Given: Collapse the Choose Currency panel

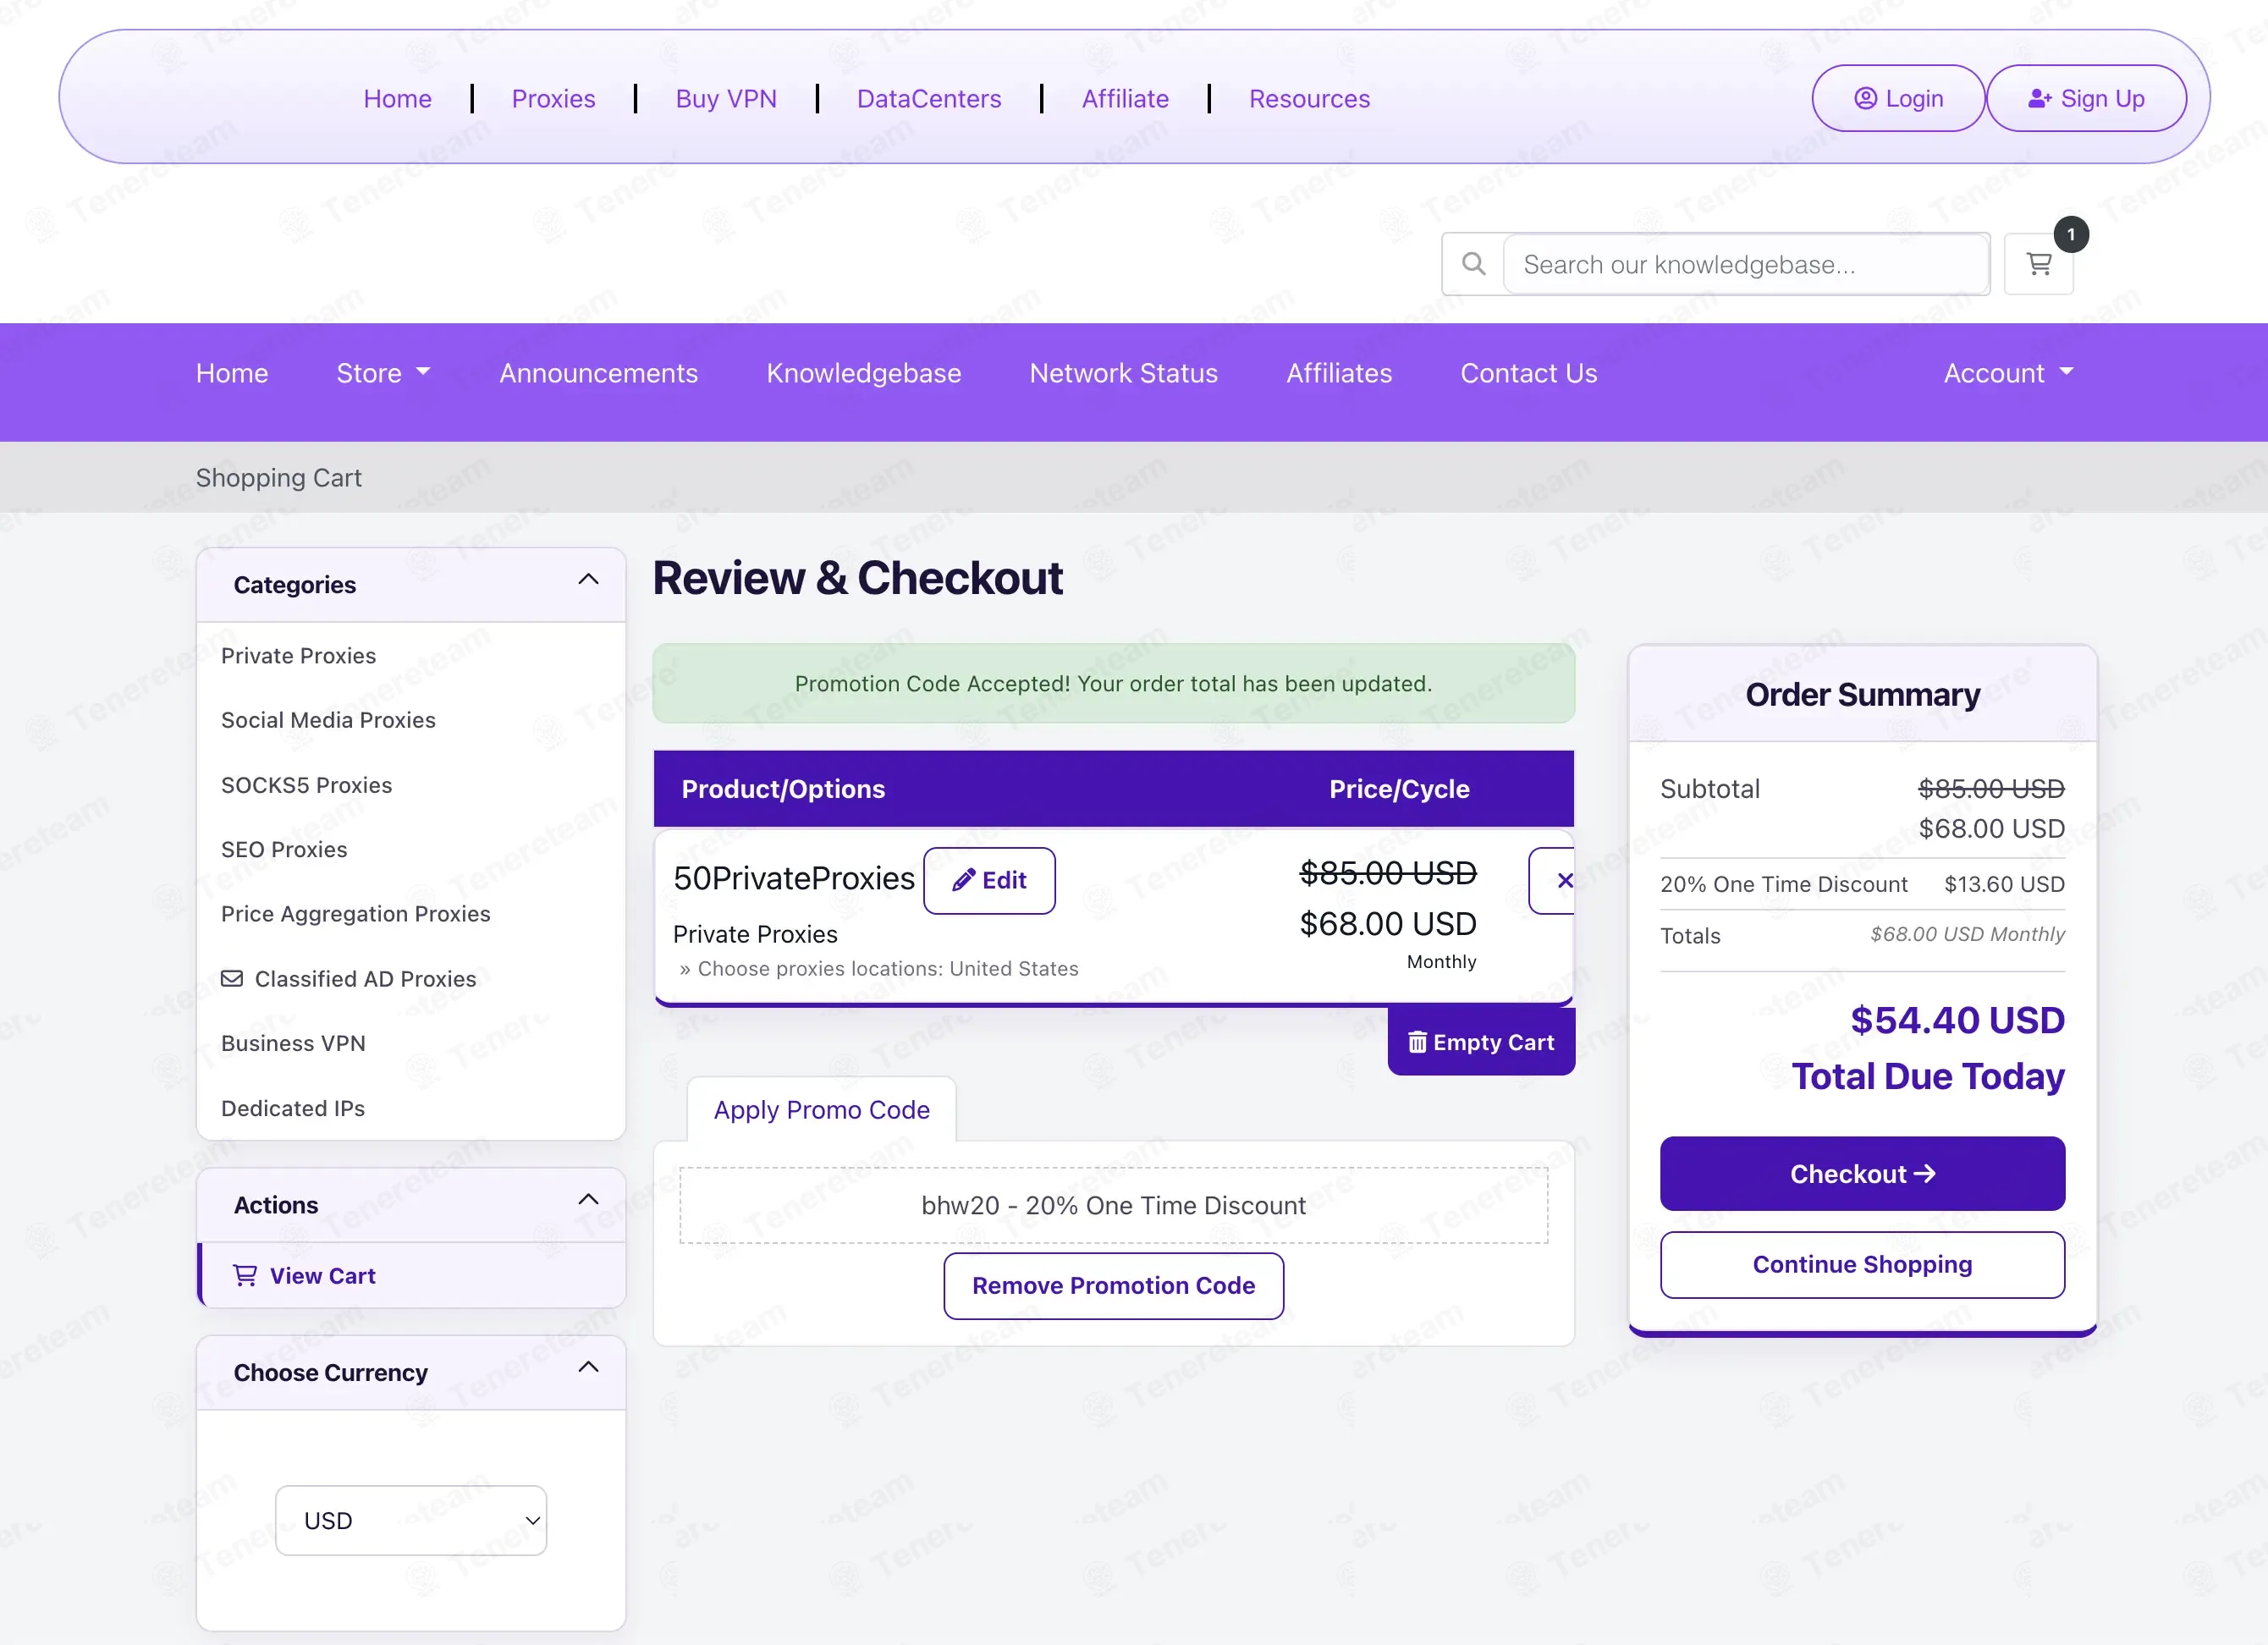Looking at the screenshot, I should pyautogui.click(x=589, y=1367).
